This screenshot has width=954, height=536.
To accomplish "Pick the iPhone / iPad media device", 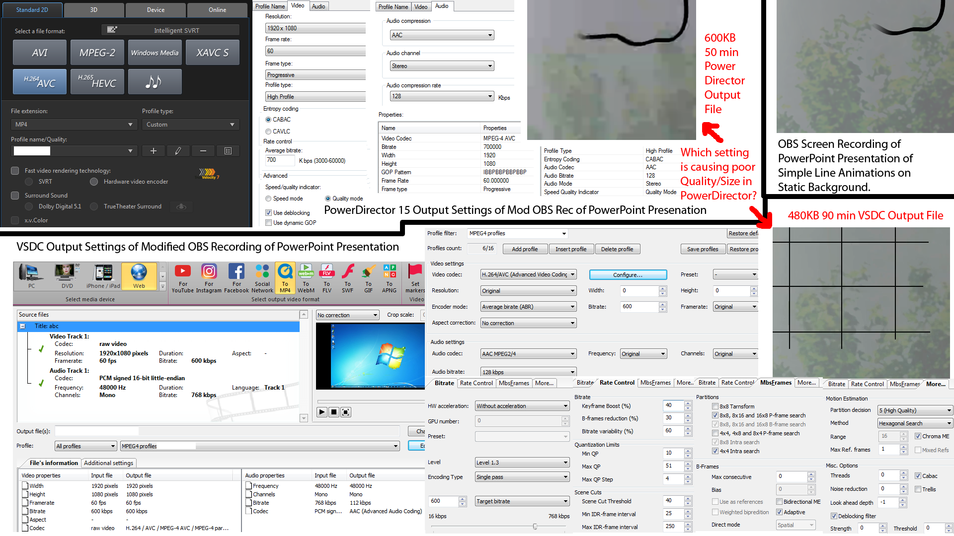I will pos(103,276).
